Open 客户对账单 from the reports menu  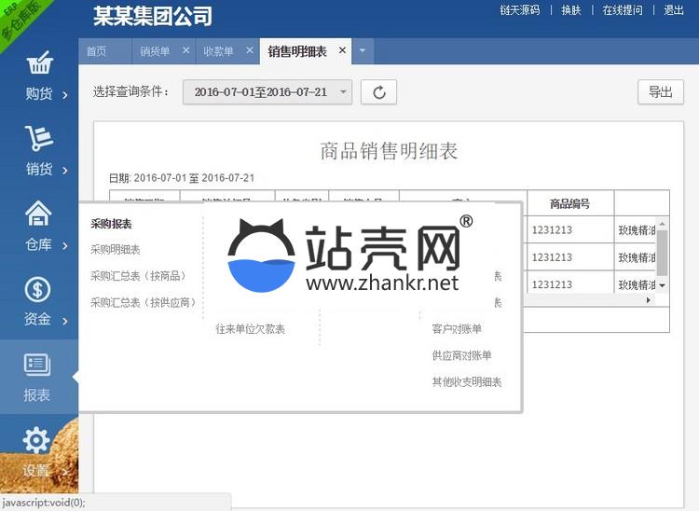(x=457, y=329)
